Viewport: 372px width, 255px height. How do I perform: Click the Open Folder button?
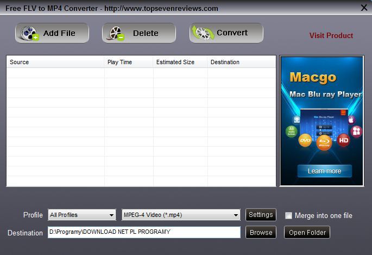tap(307, 232)
